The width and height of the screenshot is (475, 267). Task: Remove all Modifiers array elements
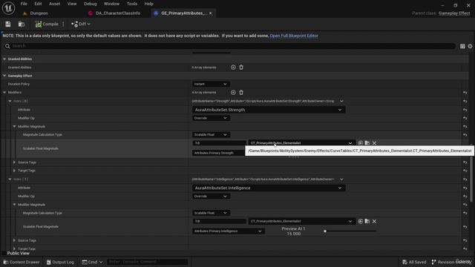[x=241, y=92]
